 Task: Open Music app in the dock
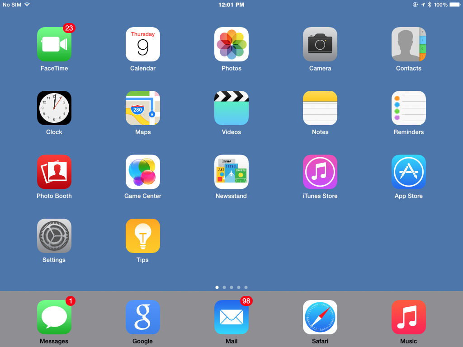point(408,317)
